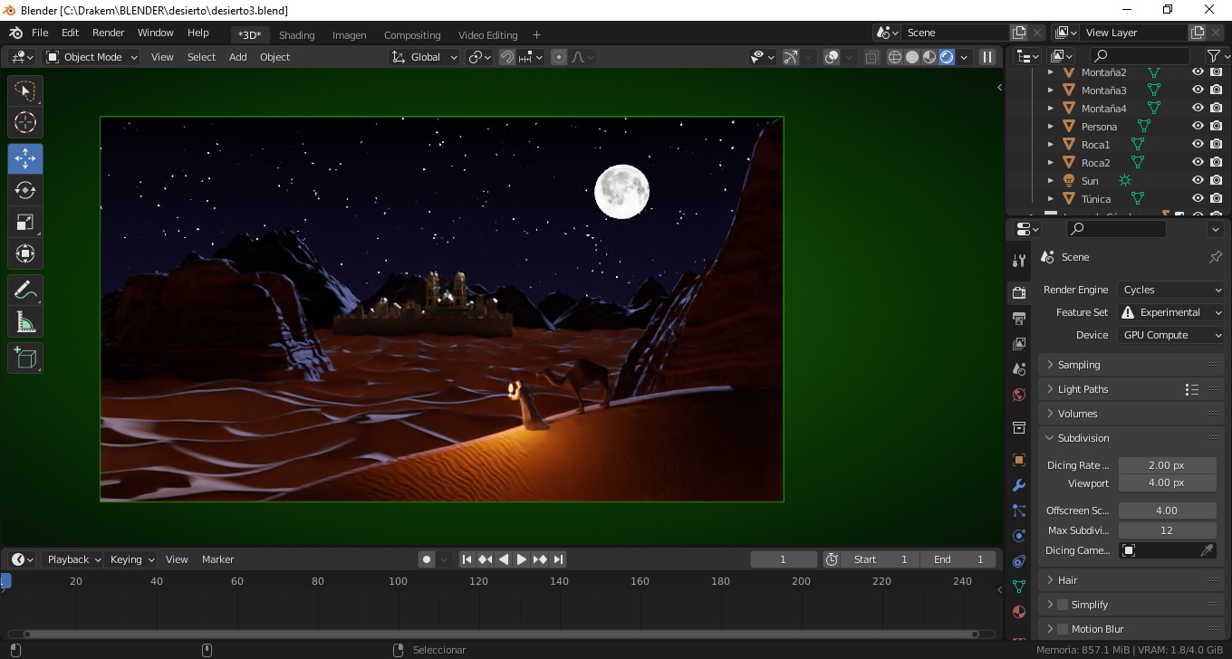Open the timeline Marker menu
The height and width of the screenshot is (659, 1232).
pos(217,559)
